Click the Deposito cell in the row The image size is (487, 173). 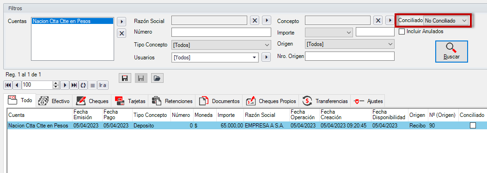pos(151,126)
